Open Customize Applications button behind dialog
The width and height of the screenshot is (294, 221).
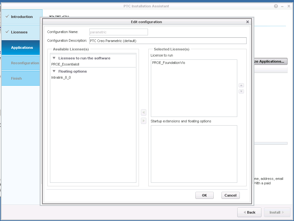(270, 61)
